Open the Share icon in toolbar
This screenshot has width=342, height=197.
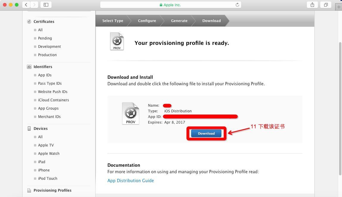click(312, 5)
